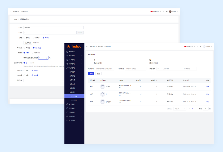Click refresh icon beside front window breadcrumb
The height and width of the screenshot is (153, 223).
pyautogui.click(x=87, y=46)
